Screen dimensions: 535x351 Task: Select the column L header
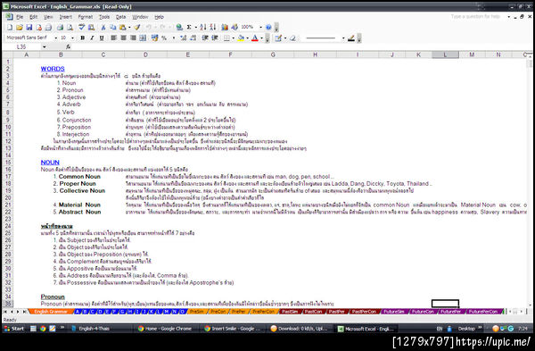click(x=445, y=54)
